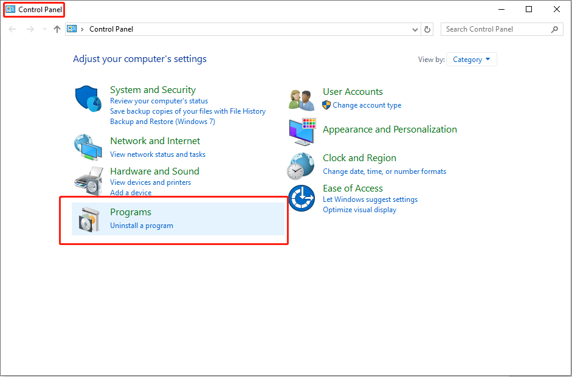Focus the Search Control Panel field
This screenshot has height=377, width=572.
click(x=502, y=29)
